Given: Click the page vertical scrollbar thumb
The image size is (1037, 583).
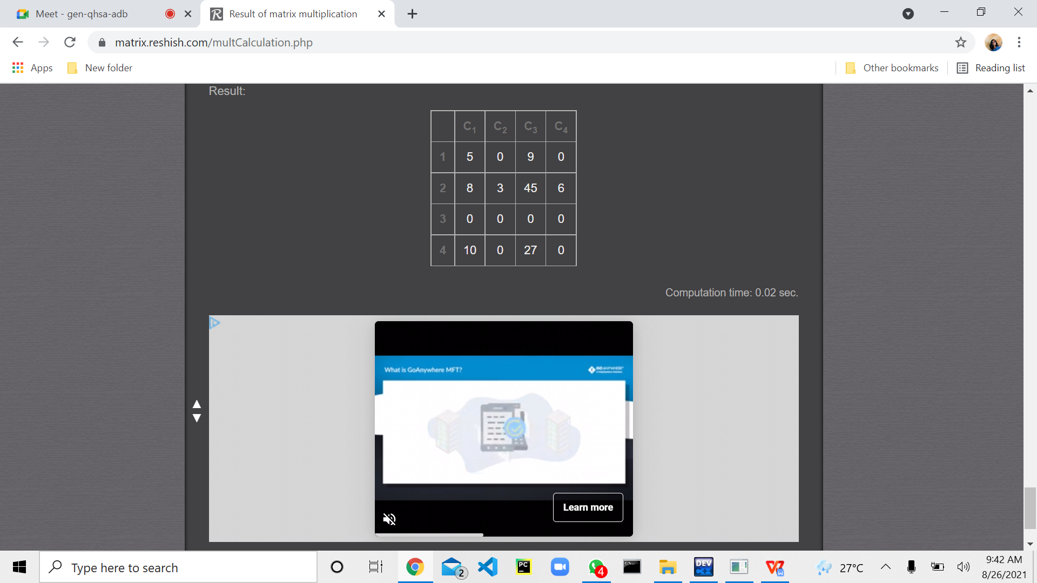Looking at the screenshot, I should tap(1030, 507).
